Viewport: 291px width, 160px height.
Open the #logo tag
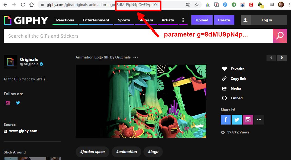pyautogui.click(x=153, y=152)
